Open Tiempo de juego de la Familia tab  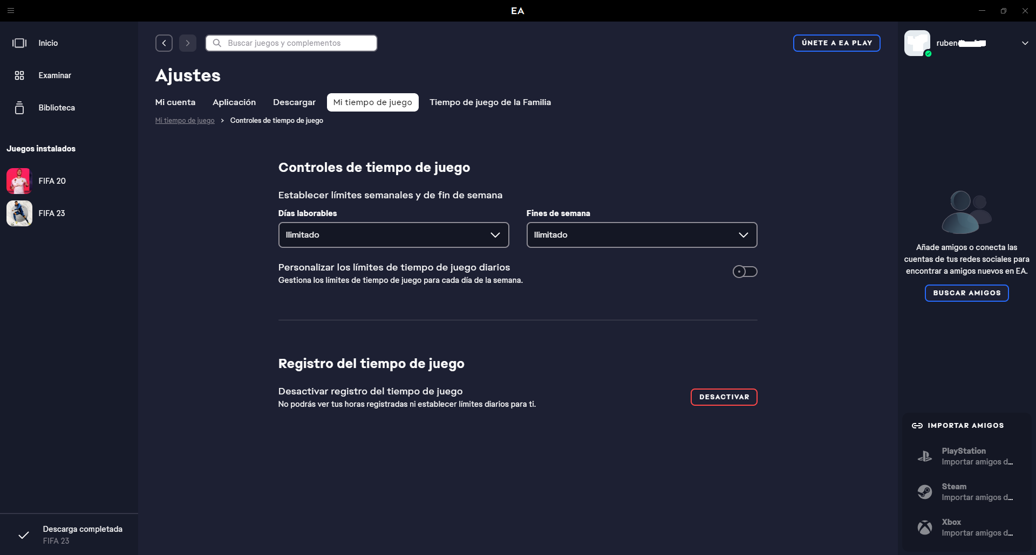[490, 102]
